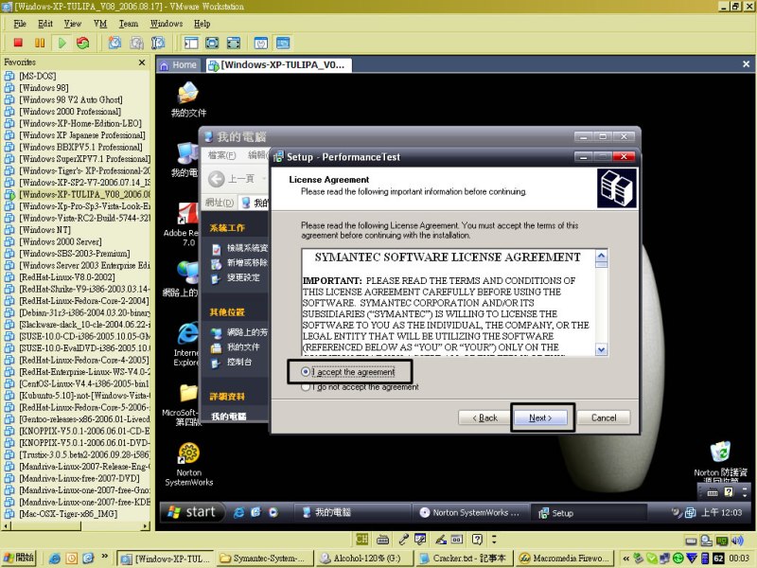Screen dimensions: 757x568
Task: Click the guest media player quick launch icon
Action: pos(273,512)
